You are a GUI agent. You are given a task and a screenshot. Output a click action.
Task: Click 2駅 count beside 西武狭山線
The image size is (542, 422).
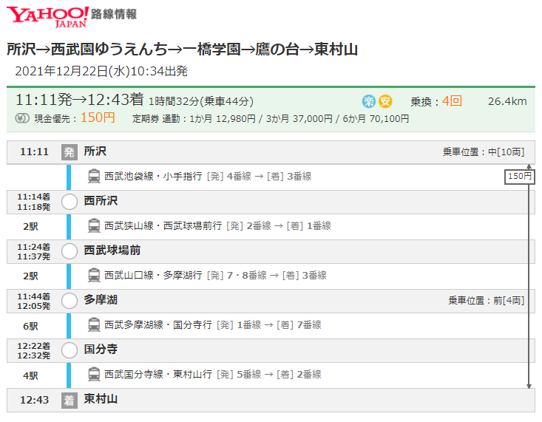tap(30, 226)
